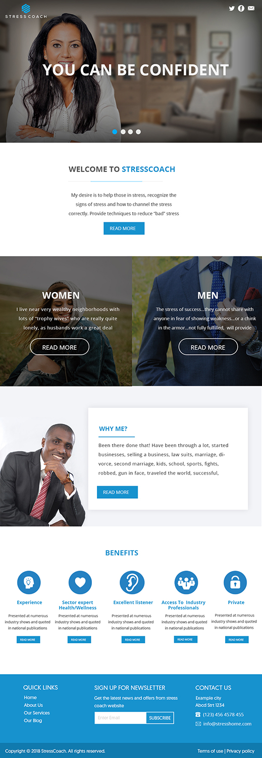Click the SUBSCRIBE button
Viewport: 262px width, 758px height.
[160, 718]
